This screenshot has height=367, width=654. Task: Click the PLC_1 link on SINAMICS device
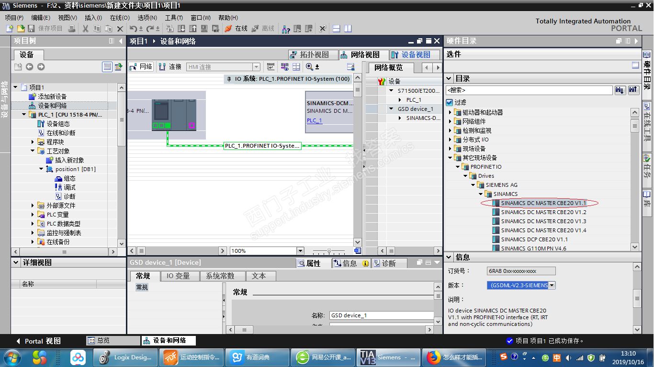(315, 120)
